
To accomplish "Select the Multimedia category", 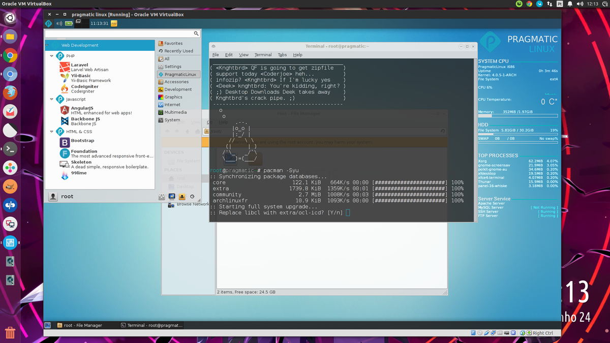I will pos(178,112).
